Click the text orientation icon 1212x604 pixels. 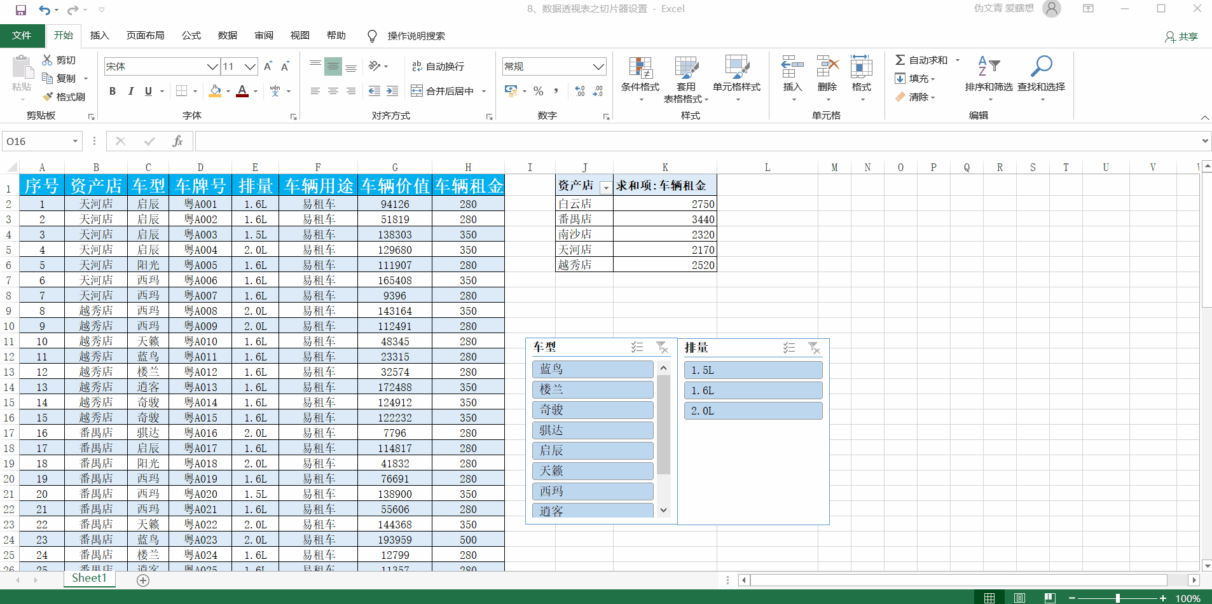tap(375, 66)
